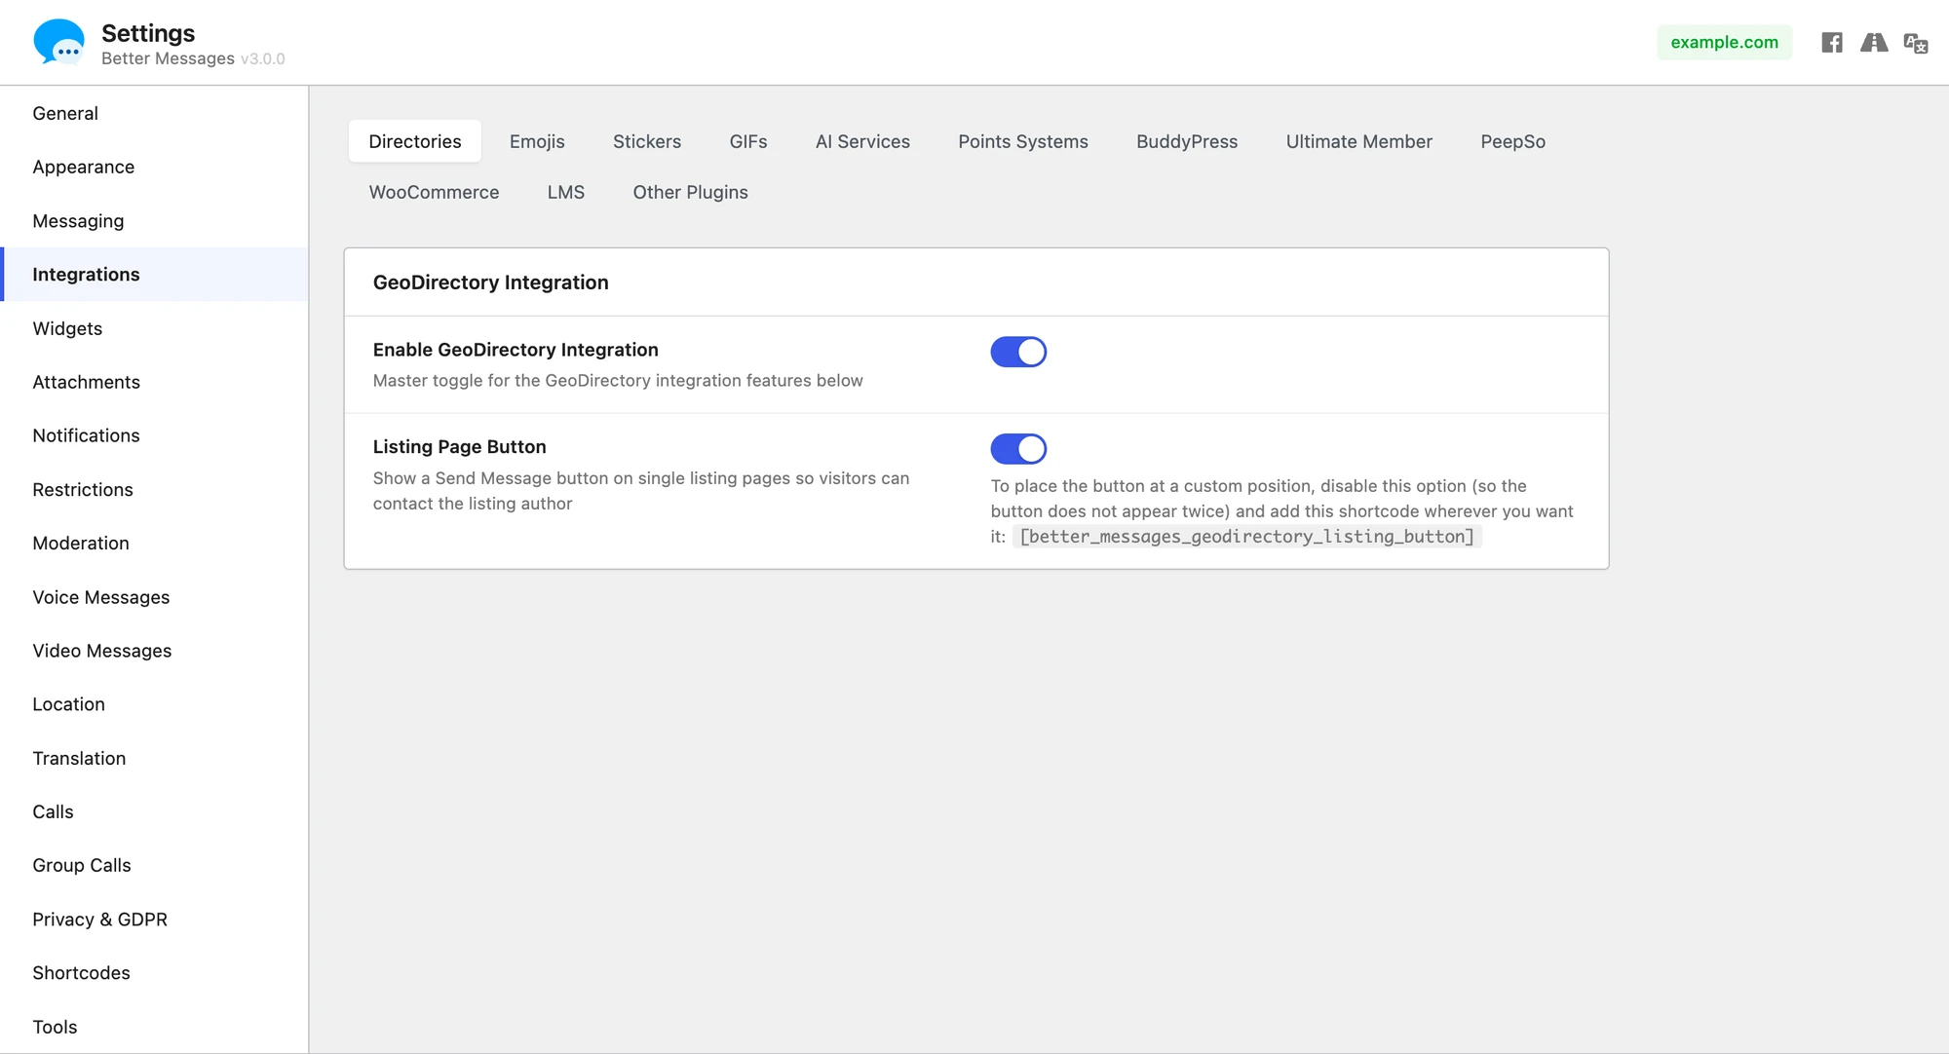Click the GeoDirectory Integration heading
The width and height of the screenshot is (1949, 1054).
pos(490,282)
